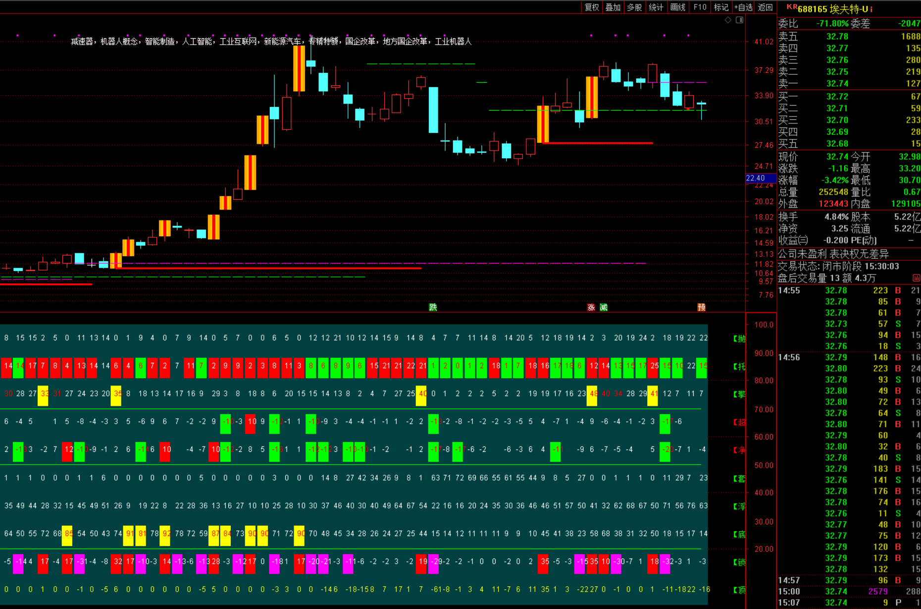This screenshot has width=921, height=609.
Task: Toggle the side panel layout icon
Action: pos(739,20)
